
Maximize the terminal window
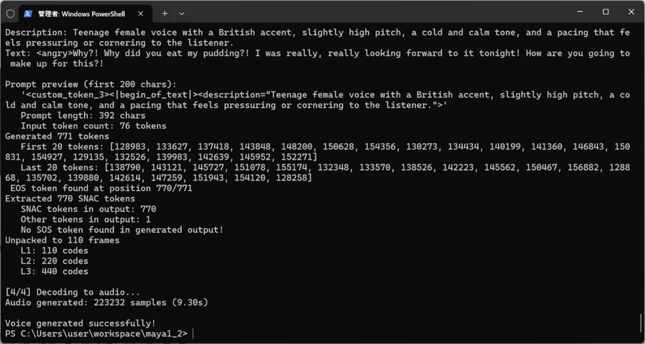[x=605, y=12]
